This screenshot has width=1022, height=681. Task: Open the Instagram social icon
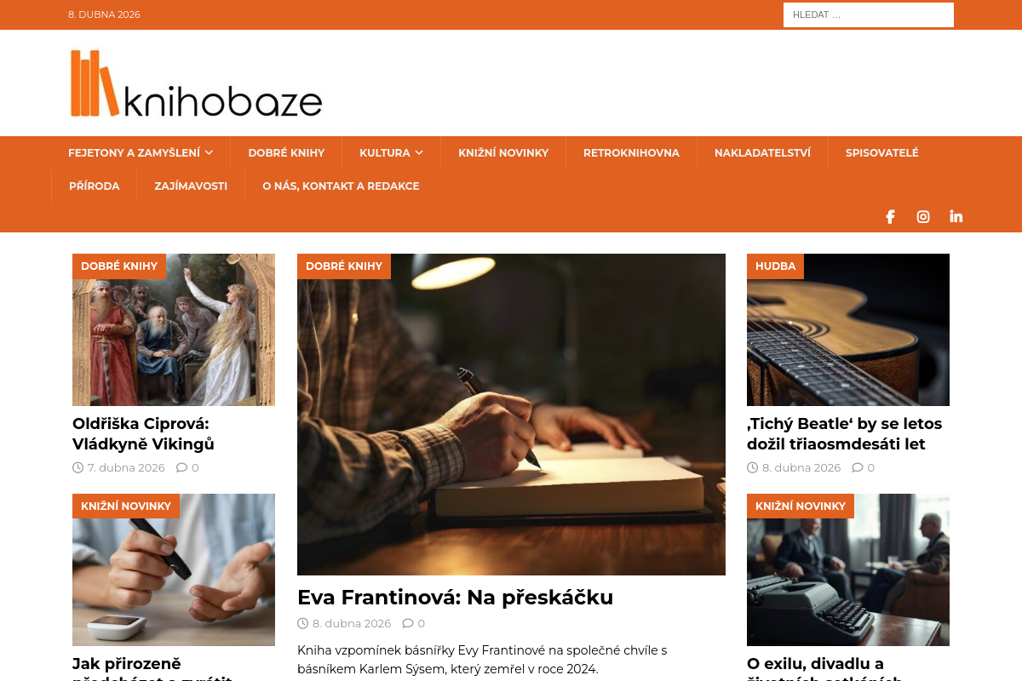(x=923, y=217)
